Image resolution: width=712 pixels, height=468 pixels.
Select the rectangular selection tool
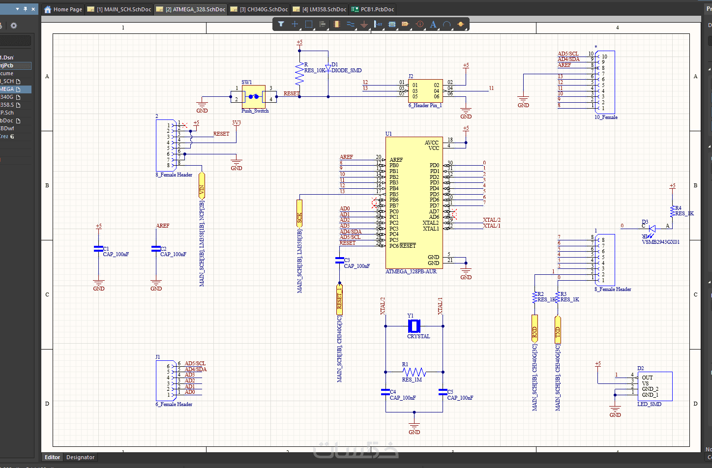(309, 24)
